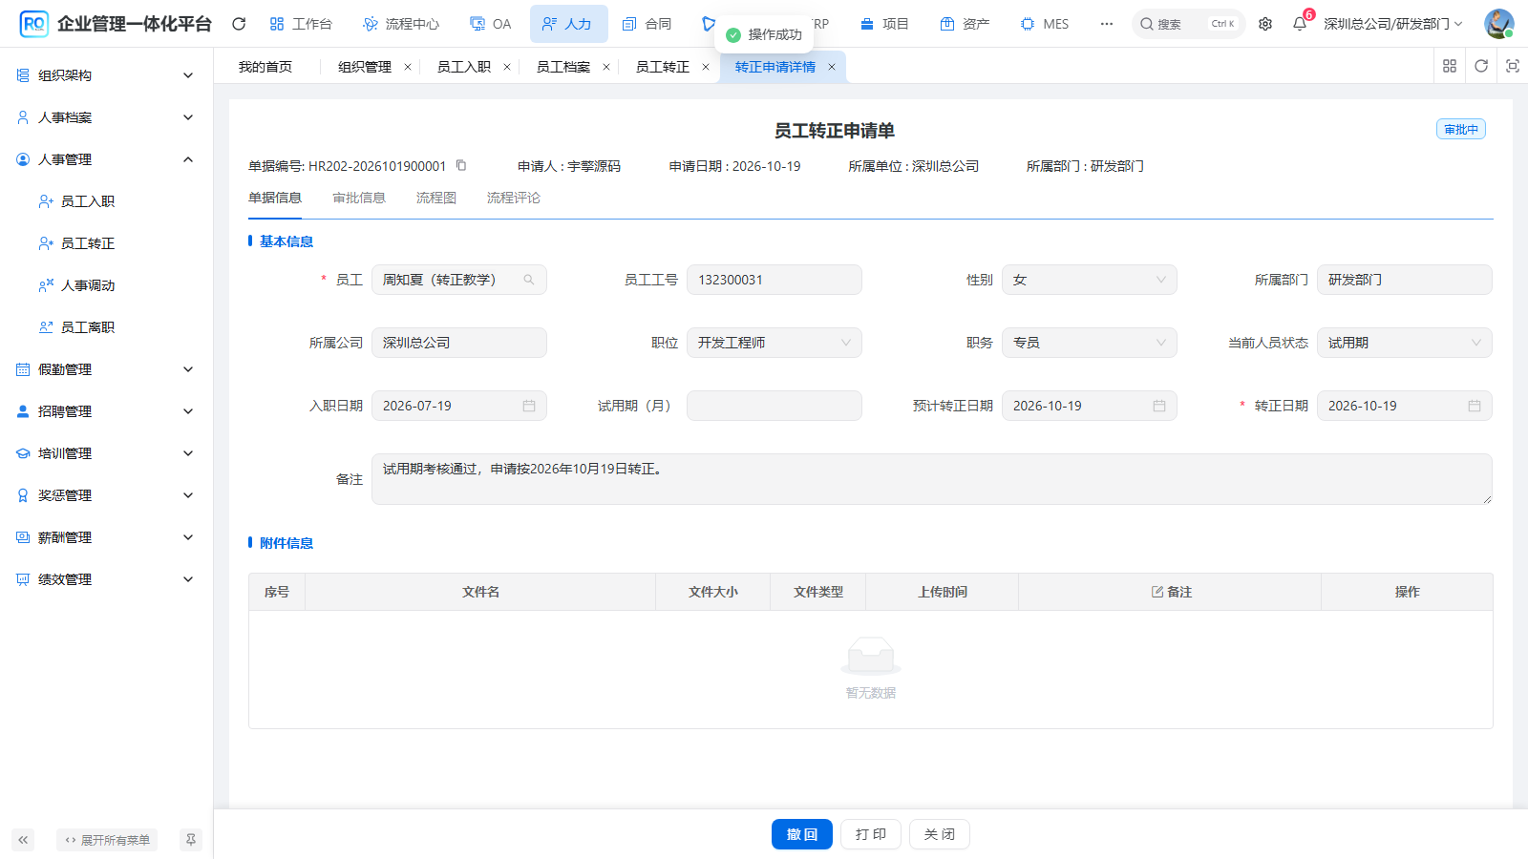Screen dimensions: 1528x859
Task: Click the 备注 text area
Action: (931, 479)
